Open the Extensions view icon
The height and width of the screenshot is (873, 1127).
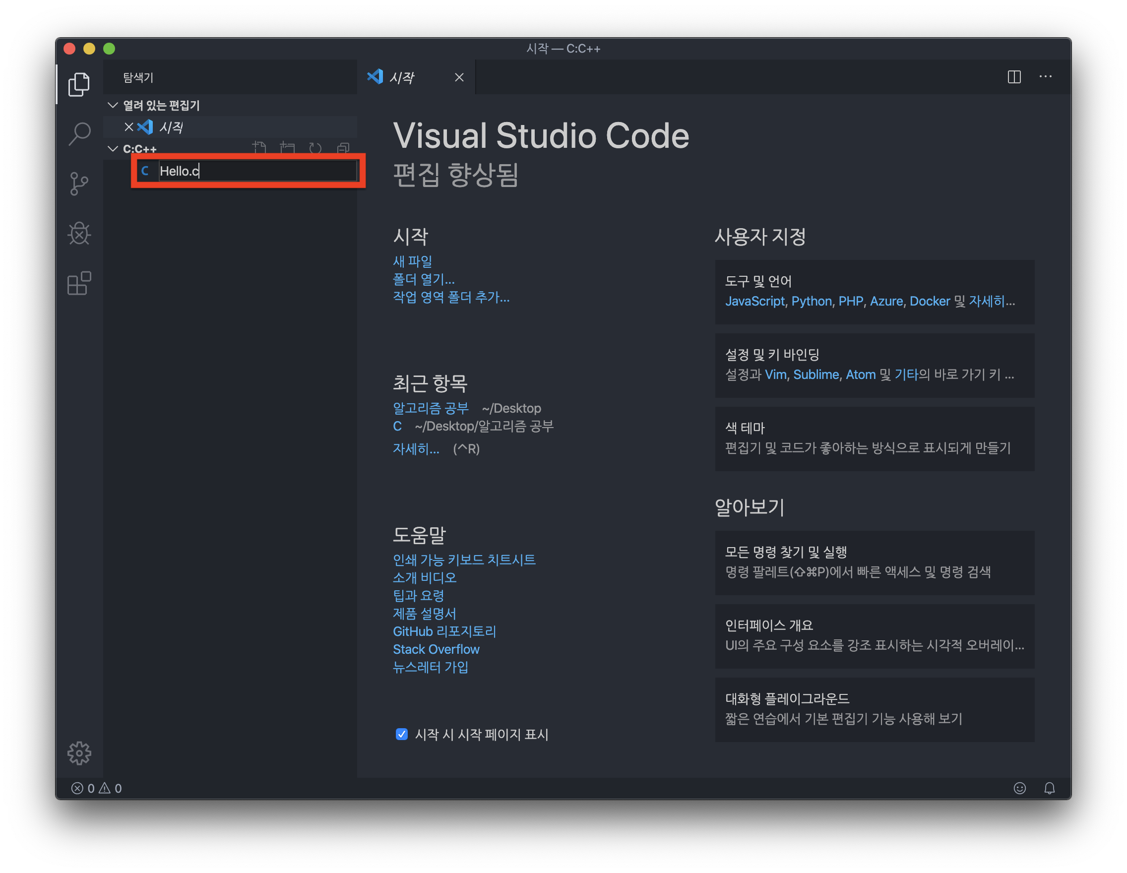pos(79,283)
